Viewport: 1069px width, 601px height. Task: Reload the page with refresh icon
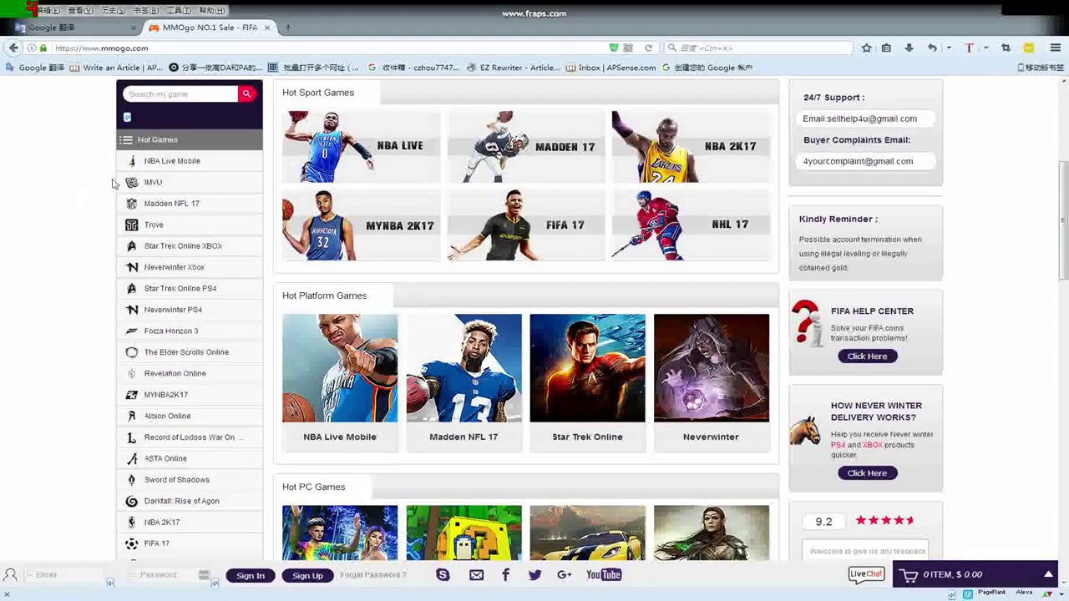648,48
